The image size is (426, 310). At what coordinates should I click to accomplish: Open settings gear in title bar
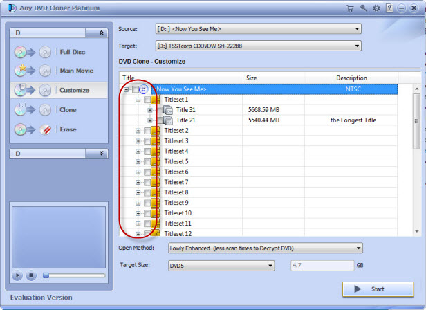click(376, 8)
